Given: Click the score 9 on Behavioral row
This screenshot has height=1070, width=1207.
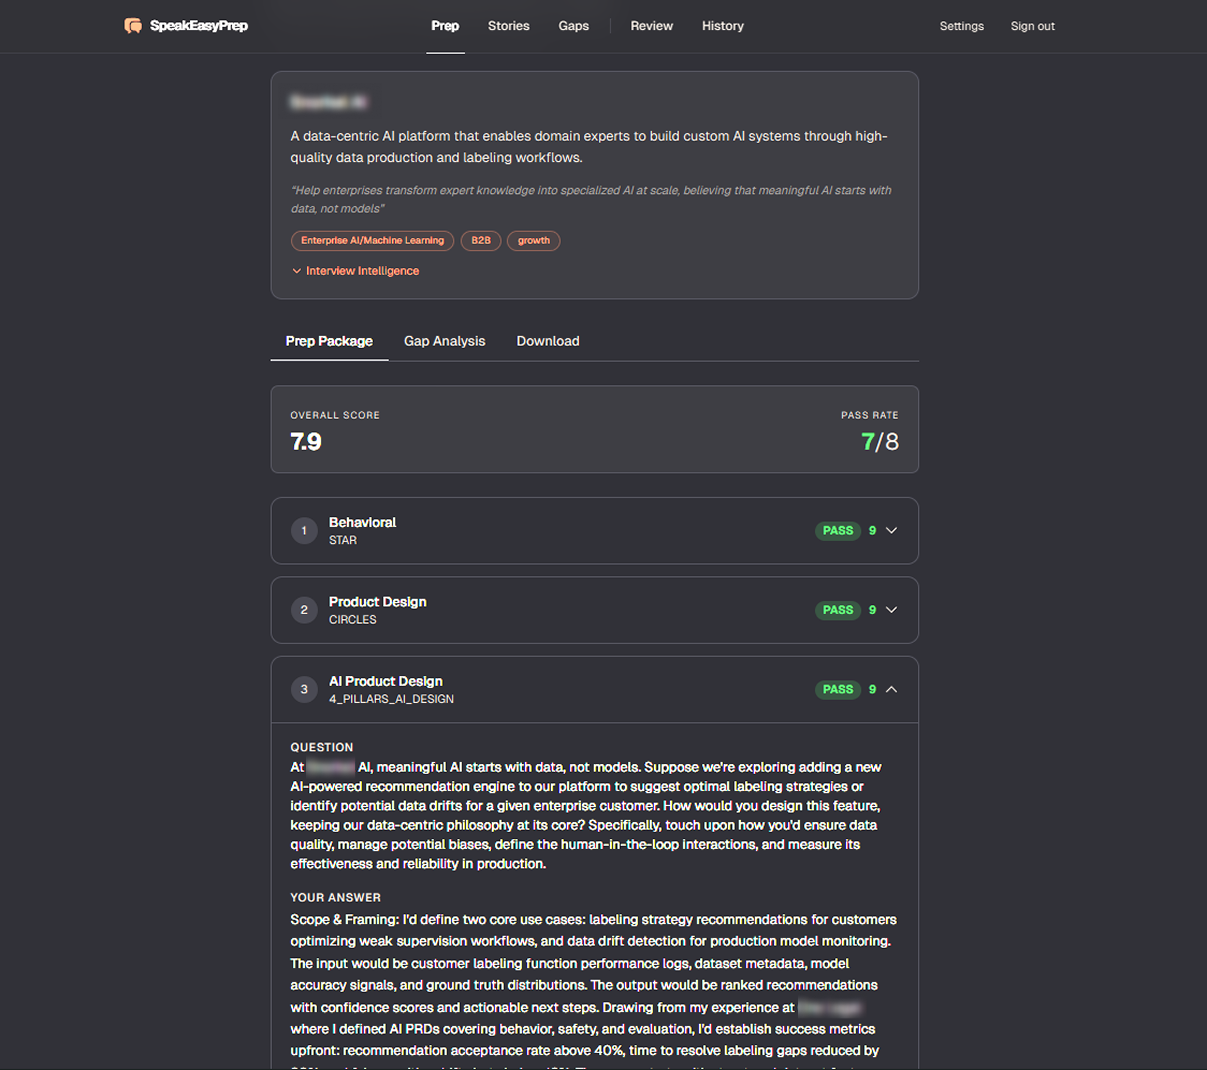Looking at the screenshot, I should coord(872,531).
